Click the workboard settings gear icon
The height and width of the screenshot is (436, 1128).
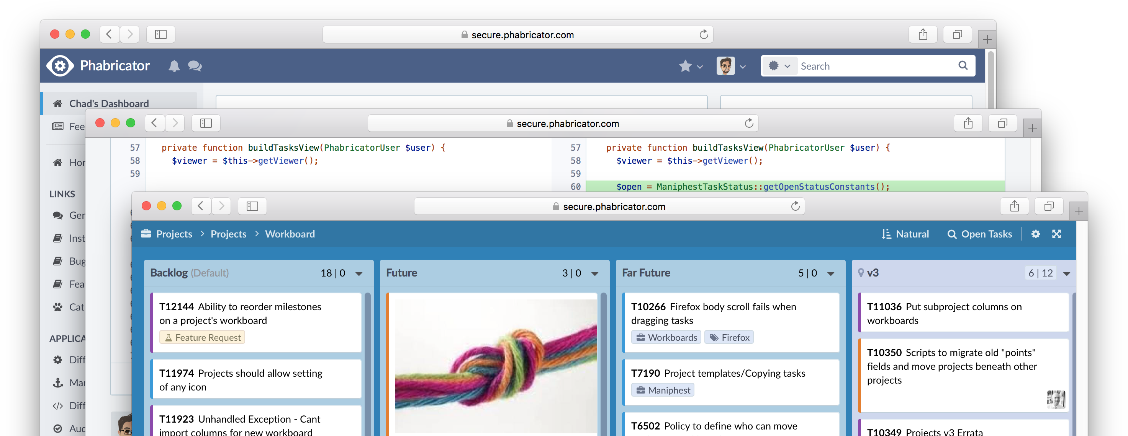pos(1036,234)
